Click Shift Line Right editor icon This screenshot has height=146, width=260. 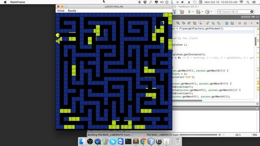(x=232, y=23)
